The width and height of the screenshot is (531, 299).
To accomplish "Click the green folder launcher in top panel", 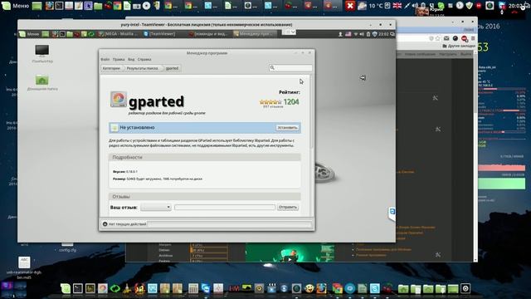I will pyautogui.click(x=98, y=6).
